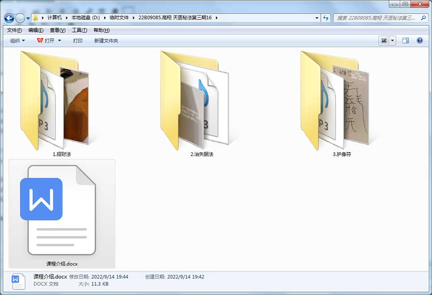Open the 帮助(H) menu
The width and height of the screenshot is (432, 295).
101,30
